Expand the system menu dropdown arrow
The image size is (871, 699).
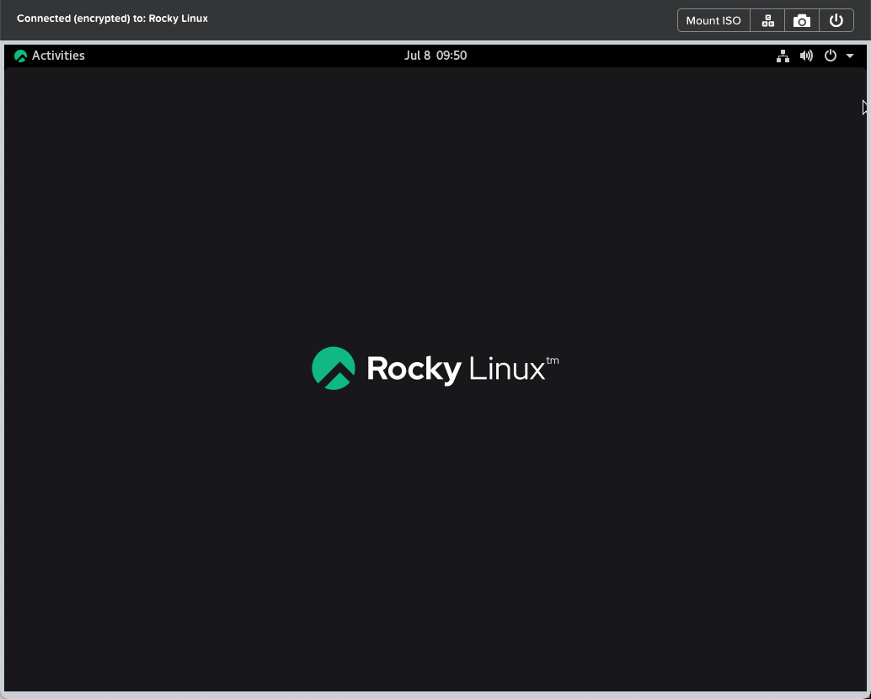[849, 56]
